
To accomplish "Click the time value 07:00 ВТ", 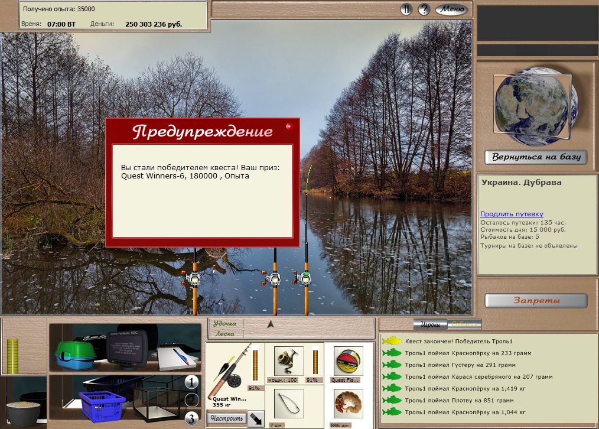I will click(x=61, y=24).
